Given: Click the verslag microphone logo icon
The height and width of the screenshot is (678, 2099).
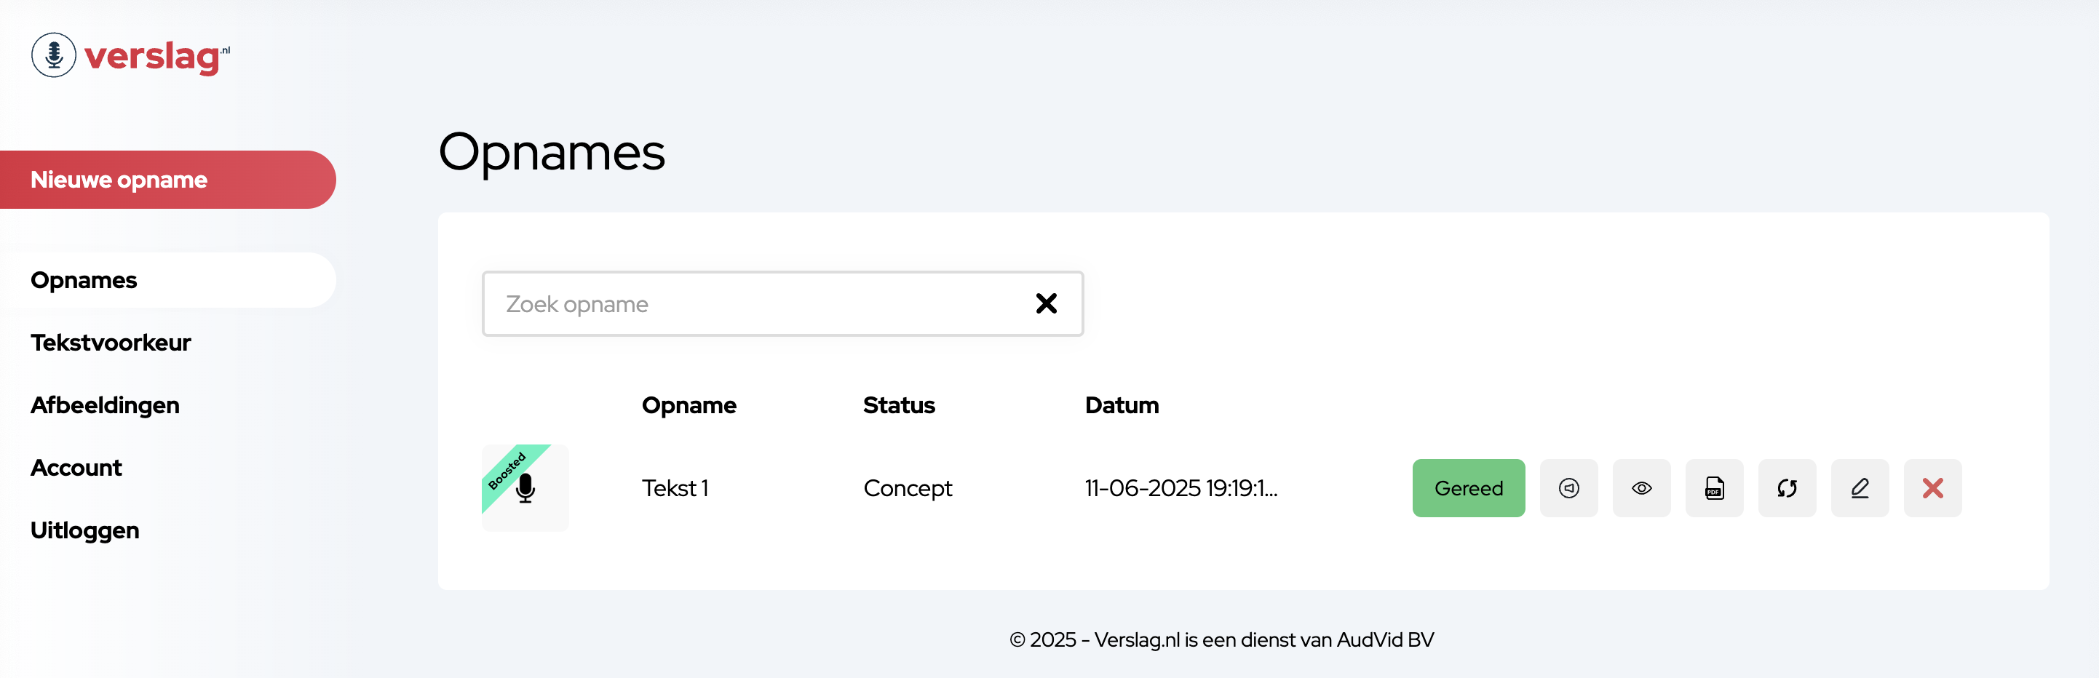Looking at the screenshot, I should (54, 55).
